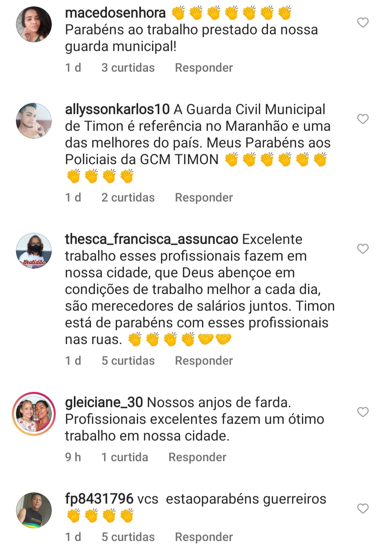The width and height of the screenshot is (391, 552).
Task: View thesca_francisca_assuncao's profile photo
Action: 34,251
